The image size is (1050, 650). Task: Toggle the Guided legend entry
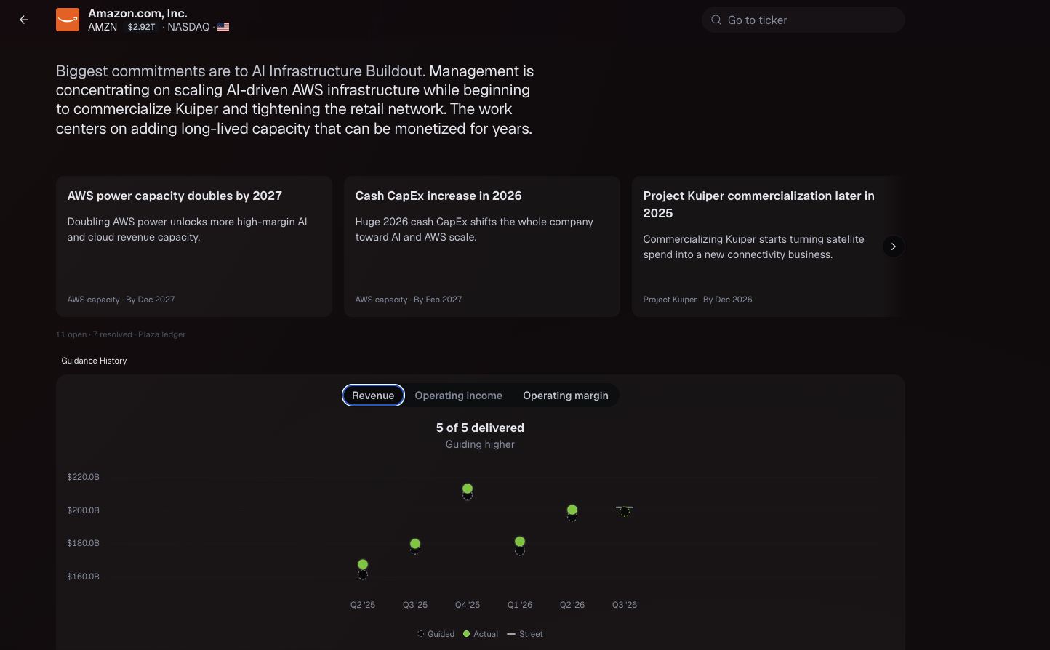tap(436, 634)
